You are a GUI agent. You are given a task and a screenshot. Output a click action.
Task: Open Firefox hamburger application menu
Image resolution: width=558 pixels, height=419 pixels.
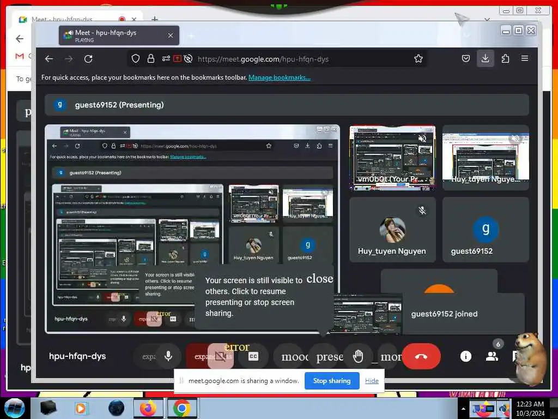click(525, 58)
